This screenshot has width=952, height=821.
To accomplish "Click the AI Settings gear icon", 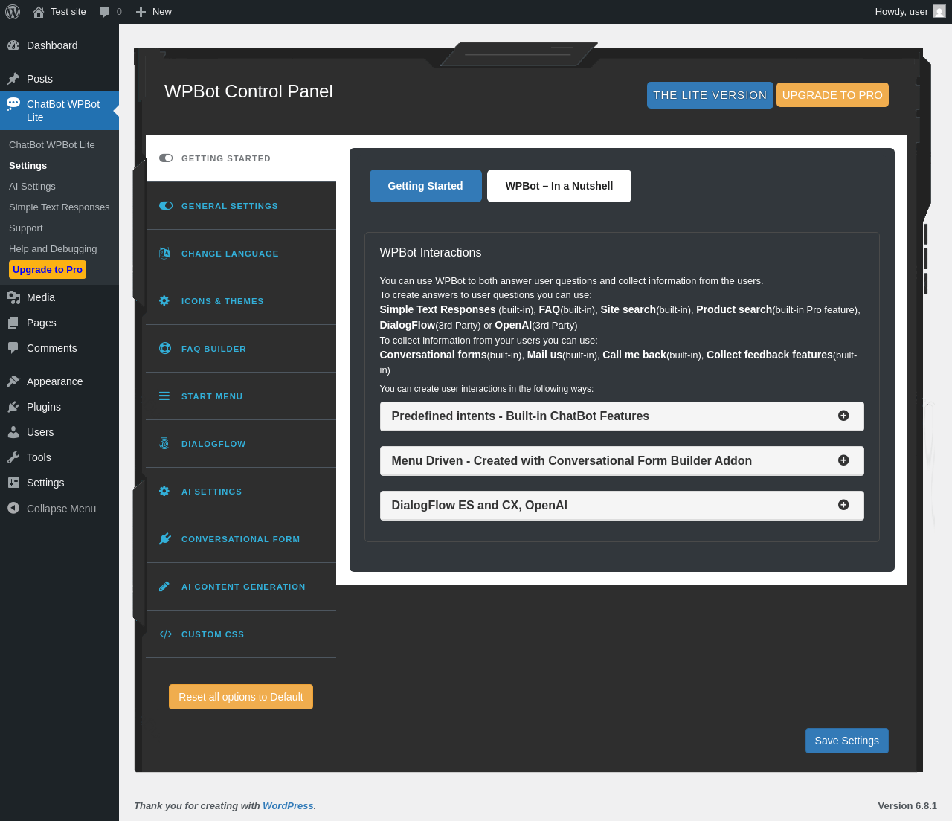I will pyautogui.click(x=164, y=492).
